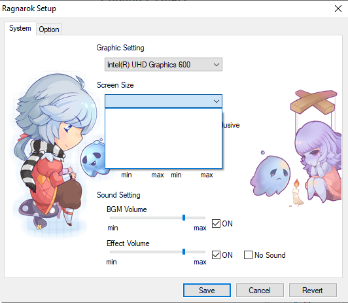
Task: Open the Intel(R) UHD Graphics 600 dropdown
Action: point(164,65)
